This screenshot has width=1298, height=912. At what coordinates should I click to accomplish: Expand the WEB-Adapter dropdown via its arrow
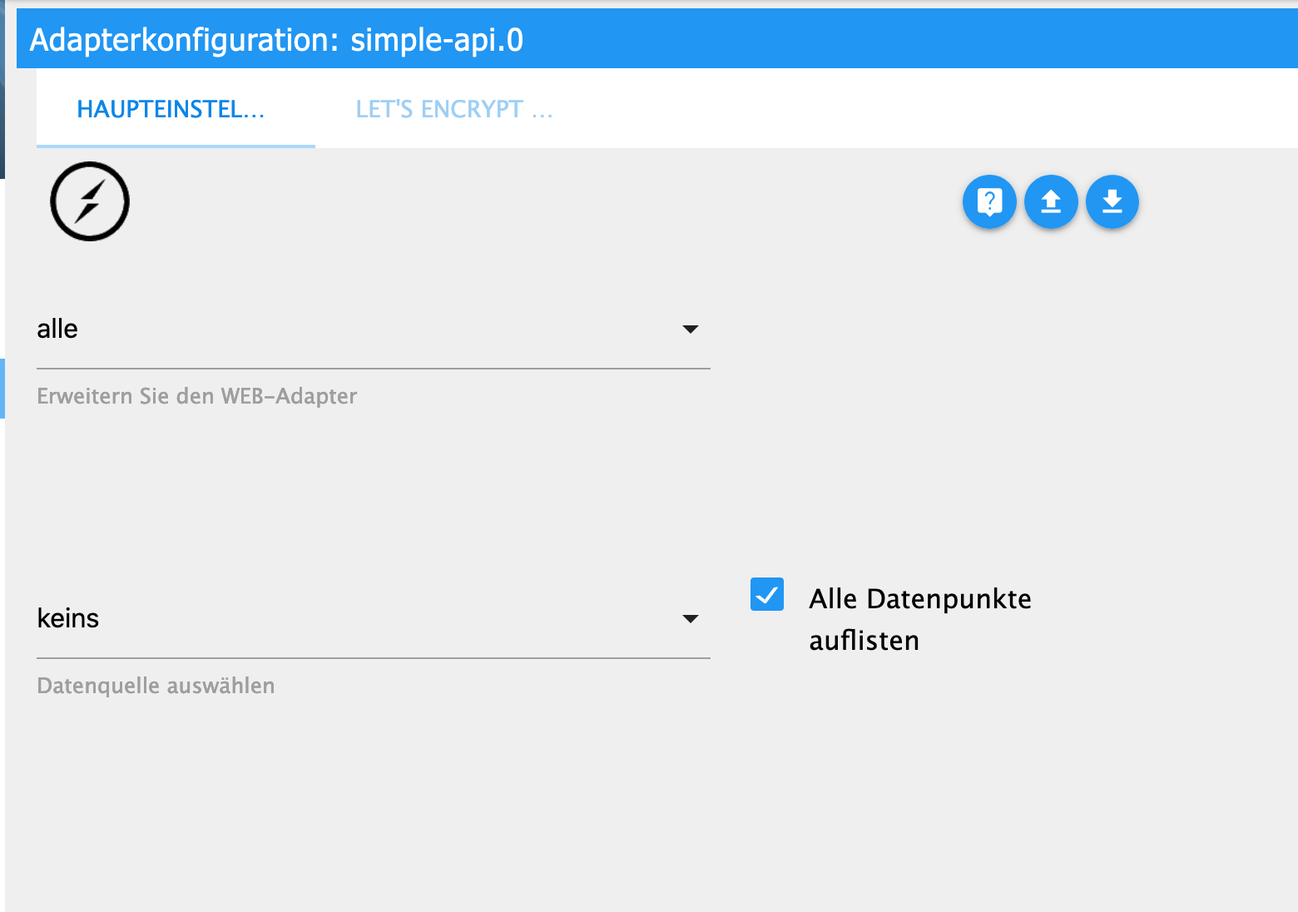click(690, 330)
